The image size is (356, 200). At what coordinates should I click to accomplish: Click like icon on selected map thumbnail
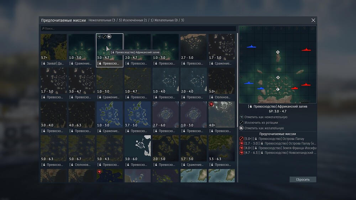[x=109, y=36]
